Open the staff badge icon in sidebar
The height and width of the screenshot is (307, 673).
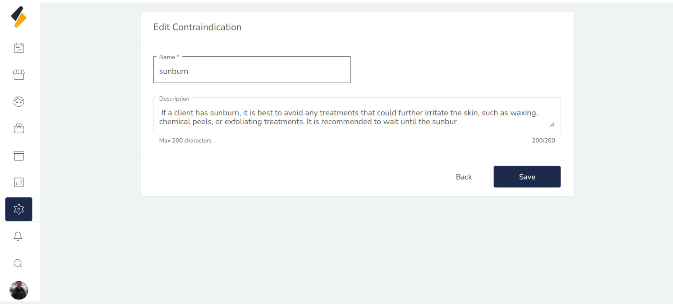(19, 129)
